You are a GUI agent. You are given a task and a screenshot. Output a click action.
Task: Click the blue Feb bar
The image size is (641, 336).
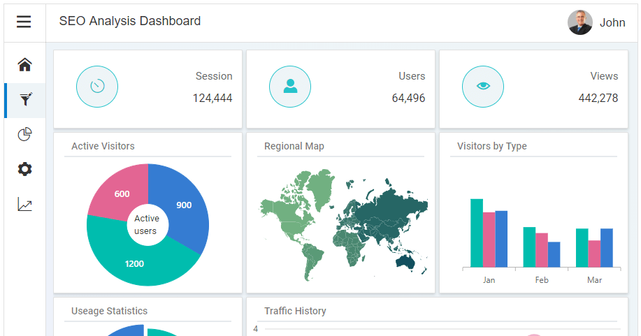tap(554, 255)
